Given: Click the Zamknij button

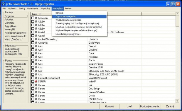Looking at the screenshot, I should pyautogui.click(x=170, y=106).
